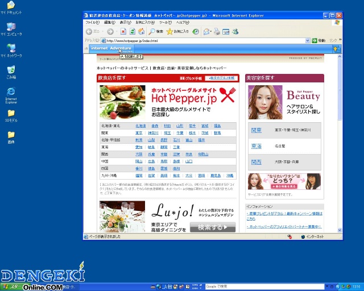The image size is (364, 291).
Task: Open the address bar URL dropdown arrow
Action: click(x=307, y=41)
